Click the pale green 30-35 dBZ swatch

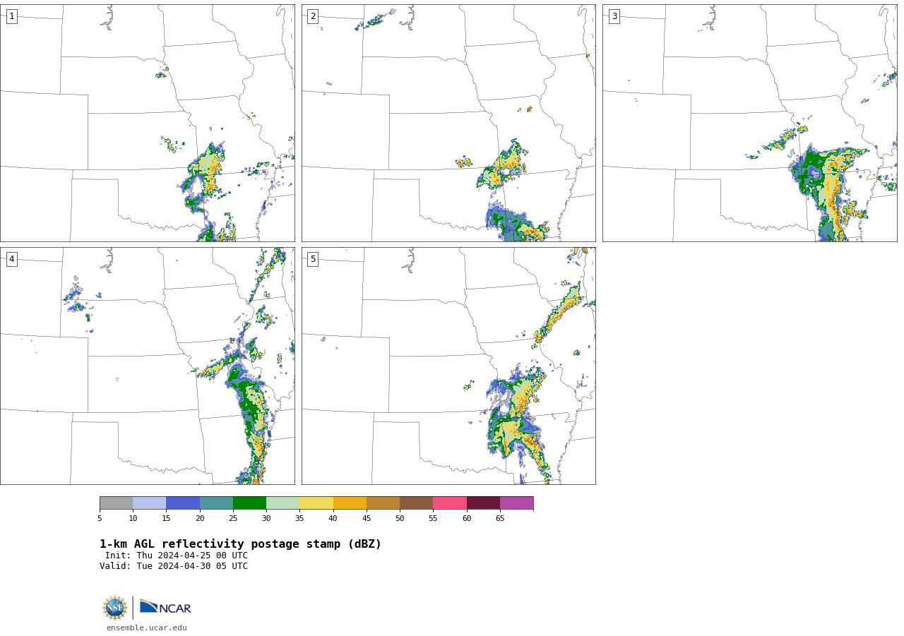tap(282, 503)
